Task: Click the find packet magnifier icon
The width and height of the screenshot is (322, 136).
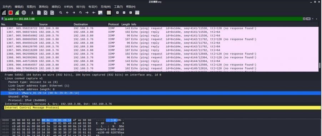Action: tap(61, 13)
